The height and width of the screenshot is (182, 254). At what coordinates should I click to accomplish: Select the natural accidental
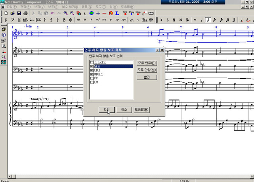click(161, 20)
